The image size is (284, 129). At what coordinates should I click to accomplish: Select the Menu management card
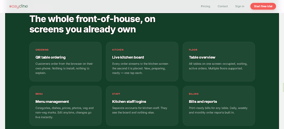[x=65, y=106]
